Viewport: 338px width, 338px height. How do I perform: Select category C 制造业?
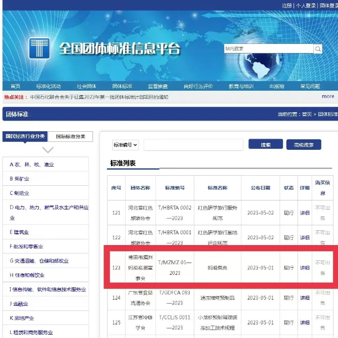point(19,193)
